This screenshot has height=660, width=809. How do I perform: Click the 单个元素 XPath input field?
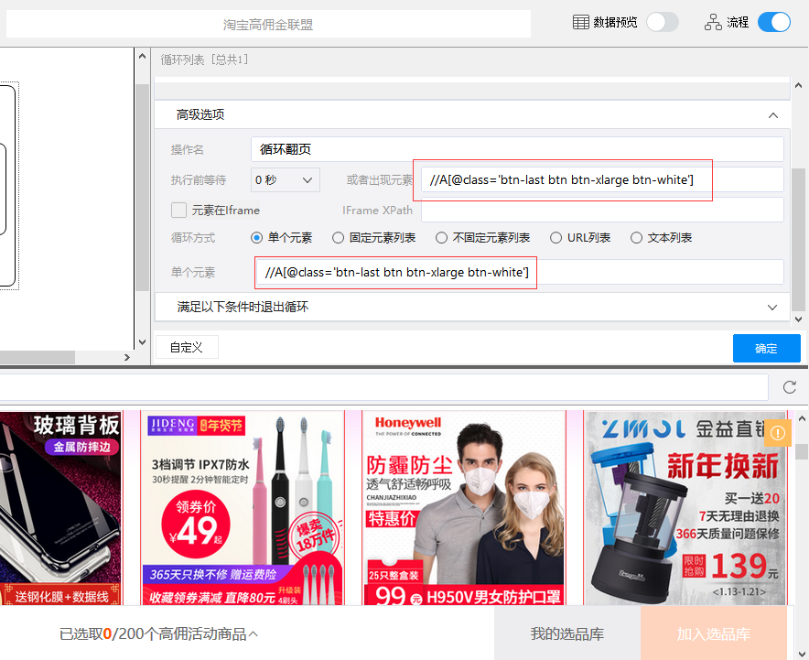click(520, 272)
